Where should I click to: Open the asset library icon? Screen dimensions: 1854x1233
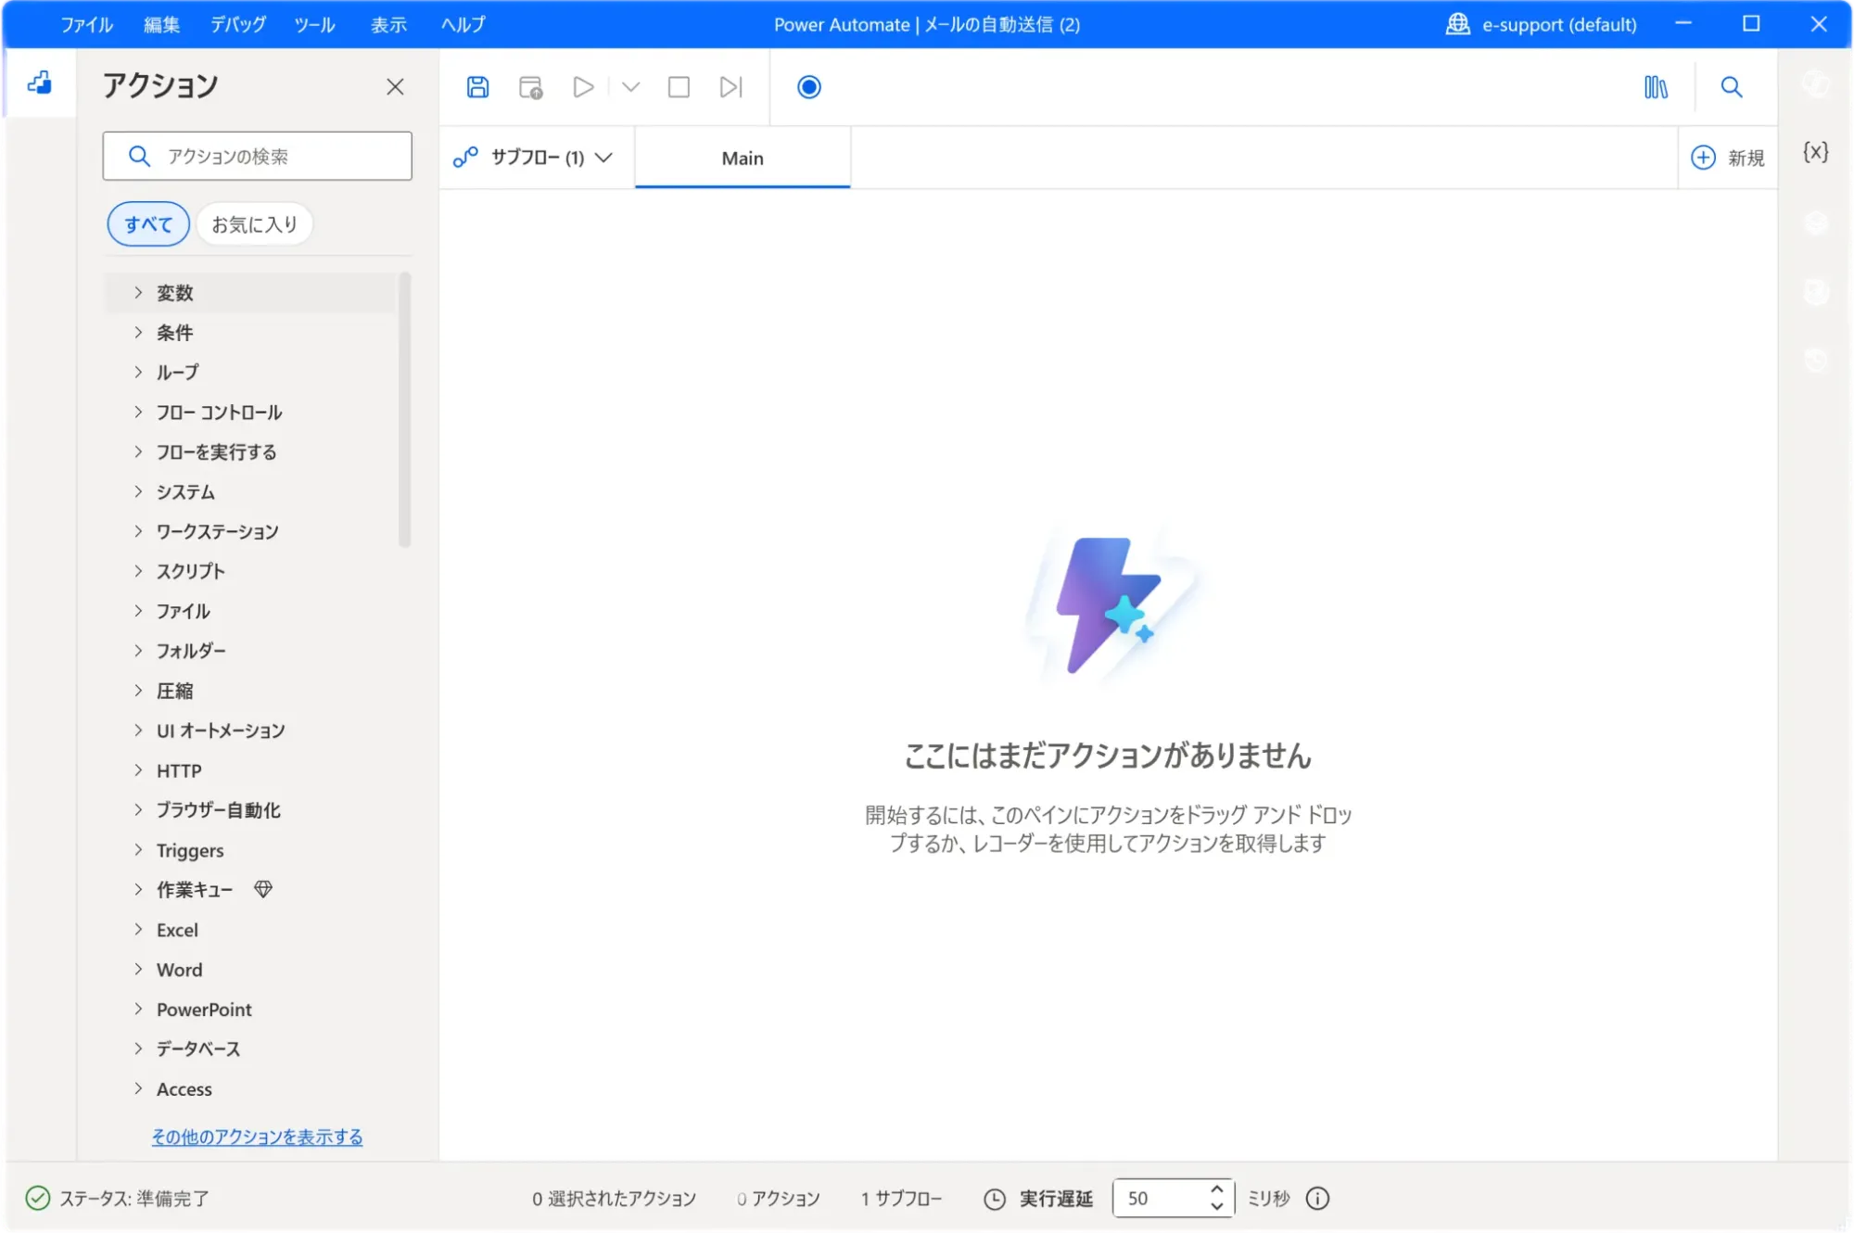coord(1656,87)
